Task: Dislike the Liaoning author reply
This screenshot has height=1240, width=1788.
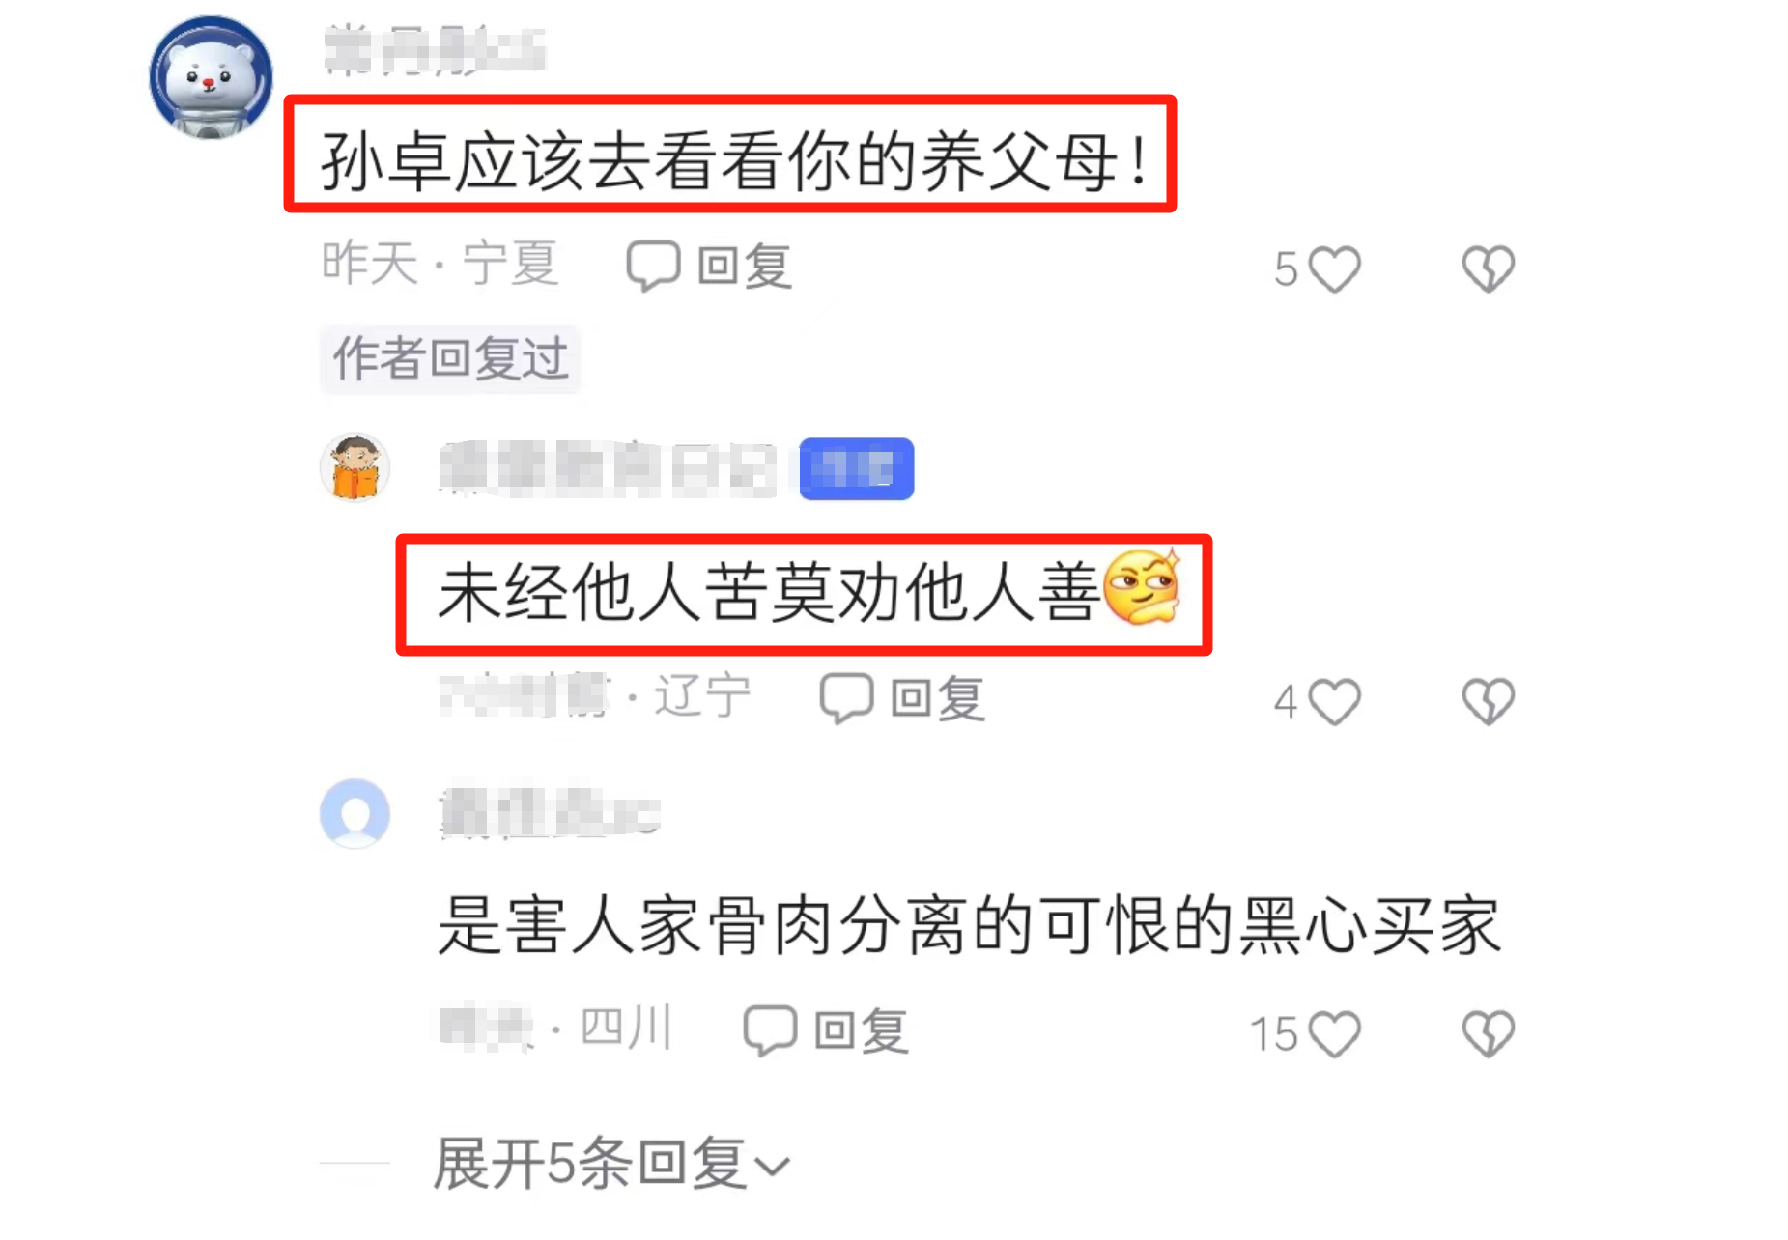Action: click(1488, 702)
